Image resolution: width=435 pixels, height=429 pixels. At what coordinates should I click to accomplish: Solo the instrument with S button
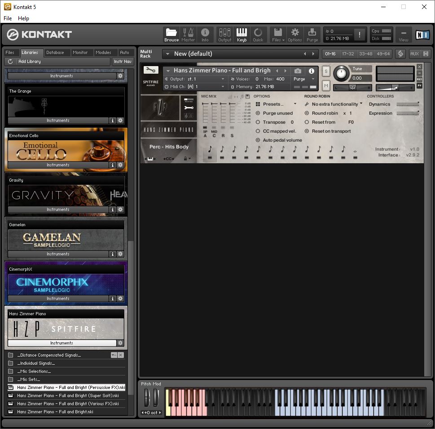click(326, 71)
